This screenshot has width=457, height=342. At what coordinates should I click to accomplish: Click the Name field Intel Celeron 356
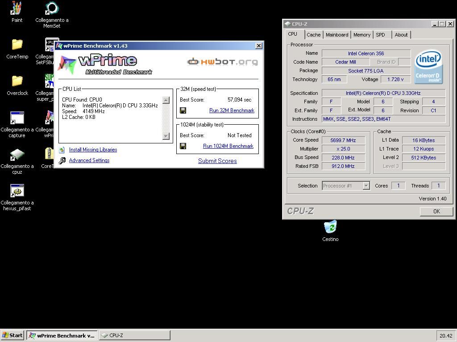[x=366, y=53]
